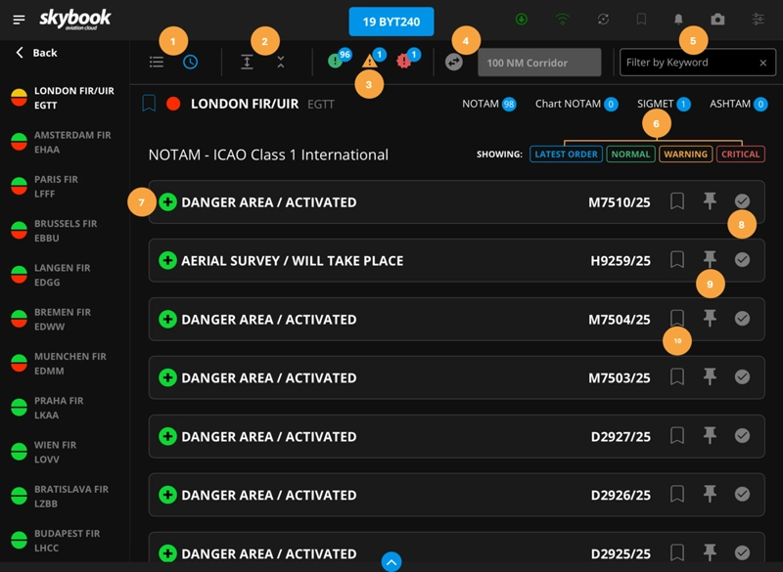Mark NOTAM M7510/25 as read
Screen dimensions: 783x572
742,201
